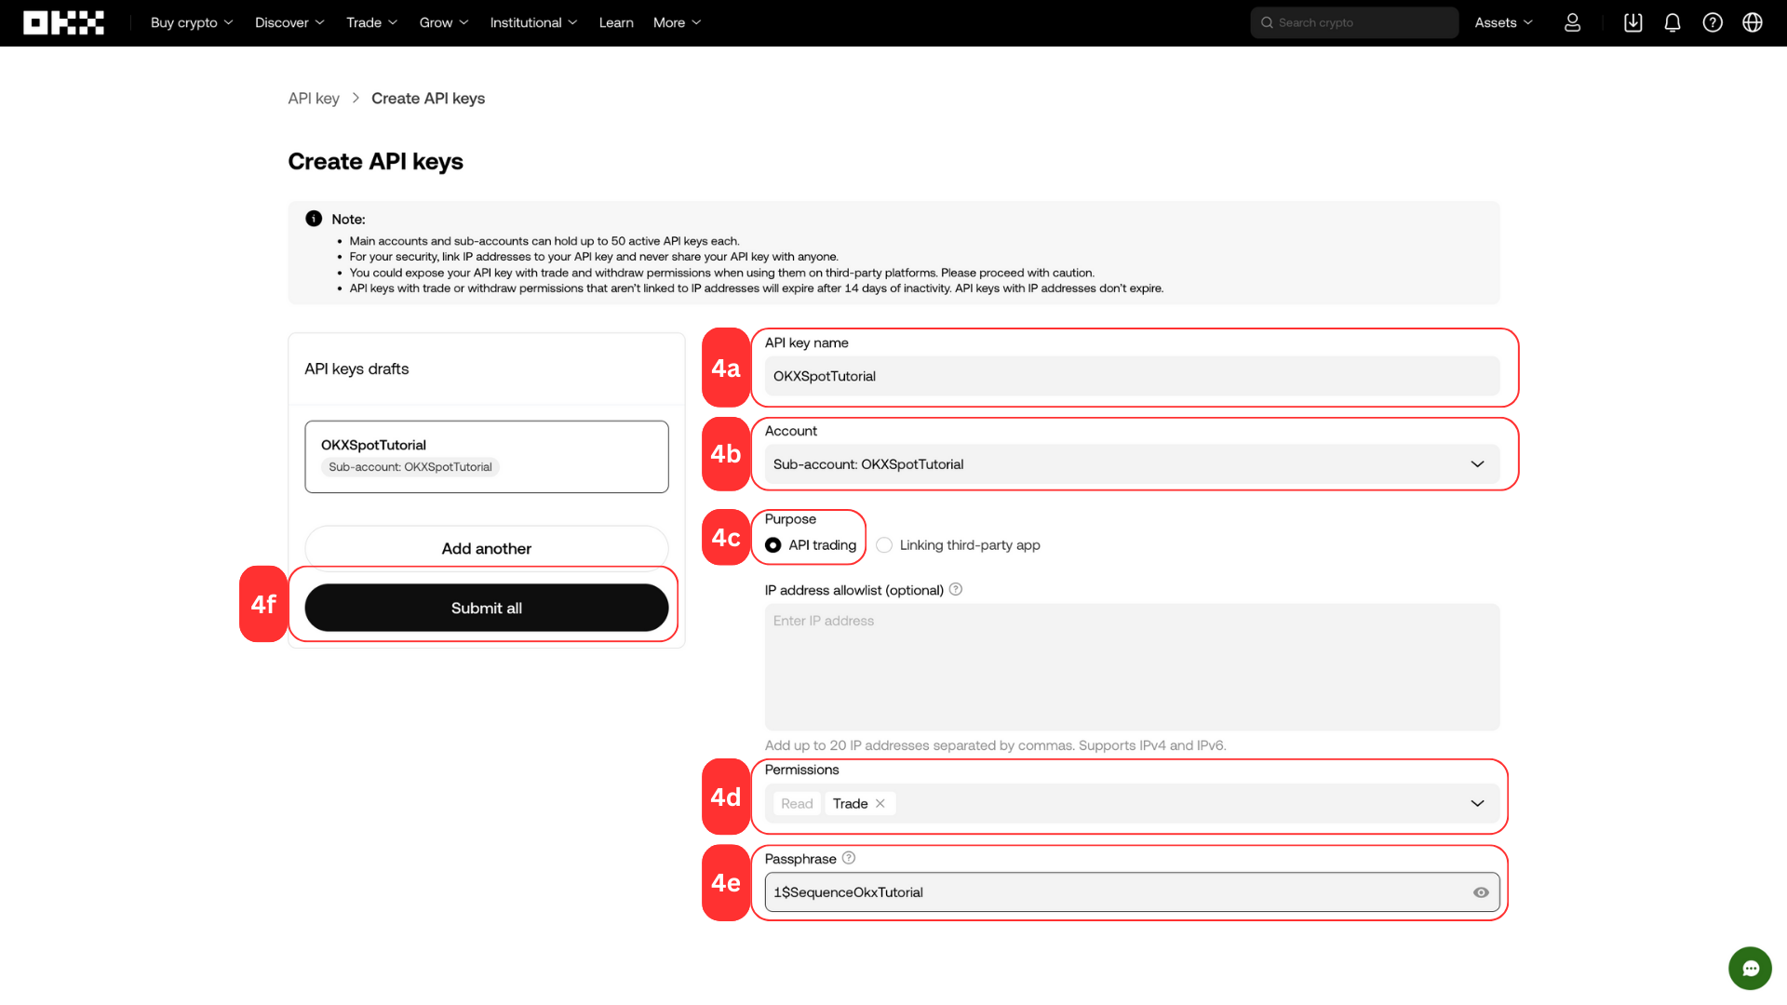Click the Passphrase input field
The width and height of the screenshot is (1787, 1005).
1133,892
